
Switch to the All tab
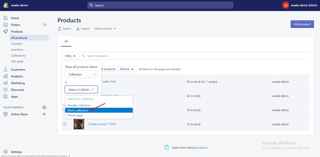(x=66, y=41)
